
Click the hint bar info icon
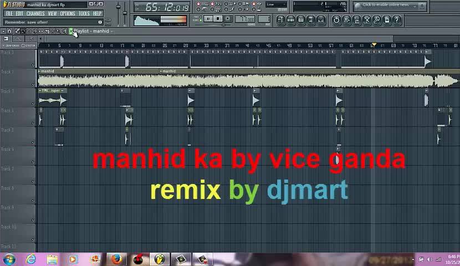pos(100,22)
